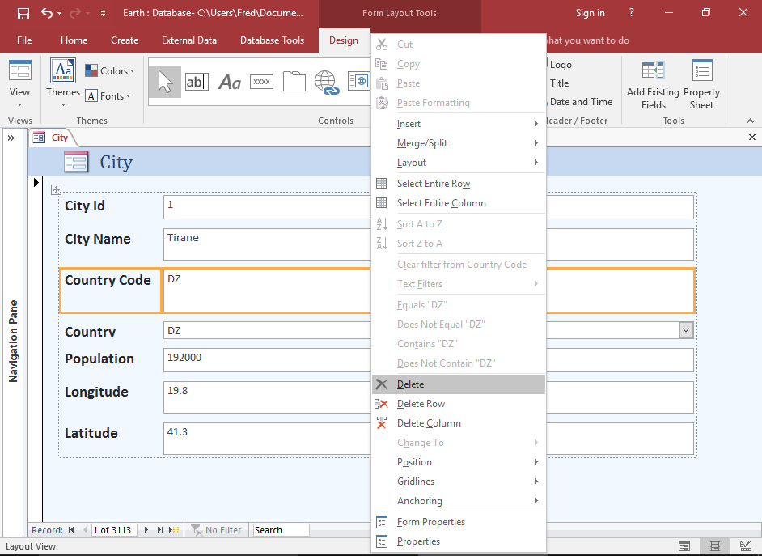Switch to Design View in status bar

[745, 546]
